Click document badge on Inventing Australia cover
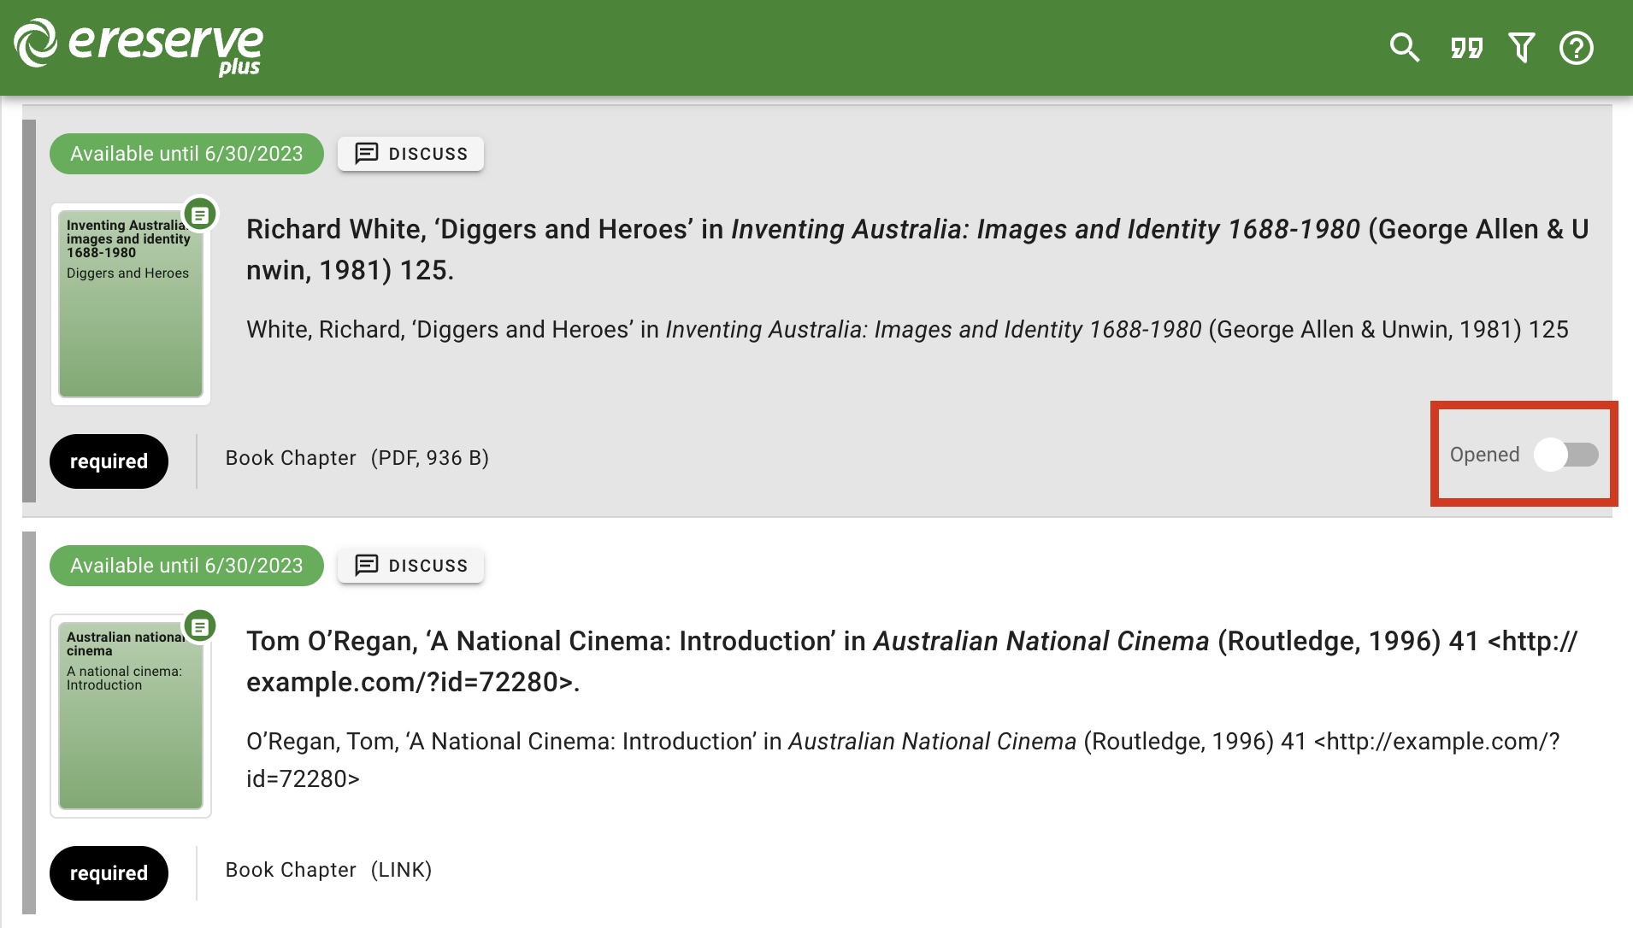 click(x=200, y=215)
